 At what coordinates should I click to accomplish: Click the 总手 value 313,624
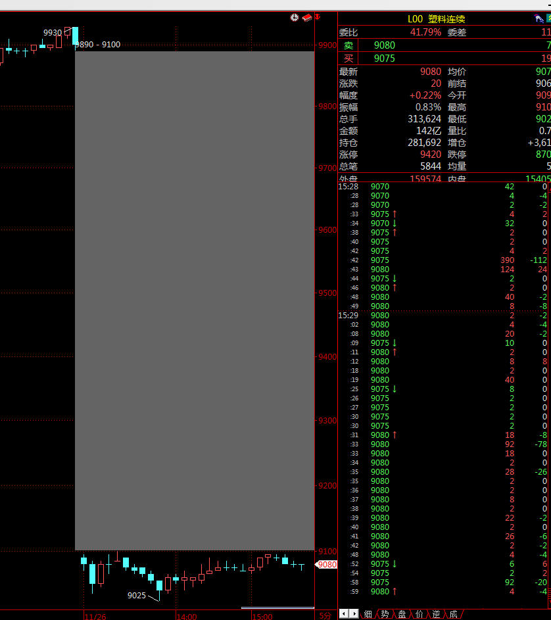424,119
